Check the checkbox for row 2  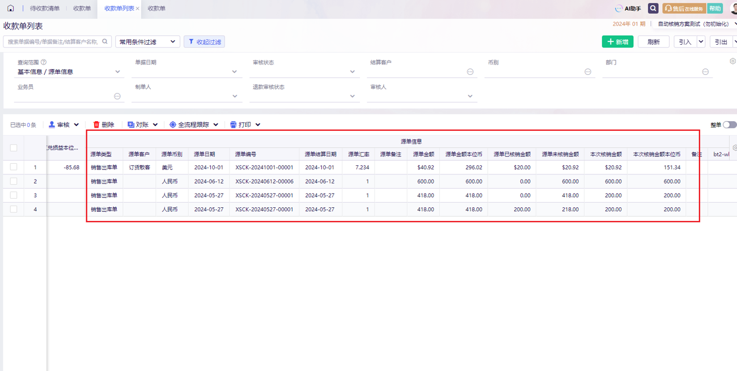coord(14,181)
